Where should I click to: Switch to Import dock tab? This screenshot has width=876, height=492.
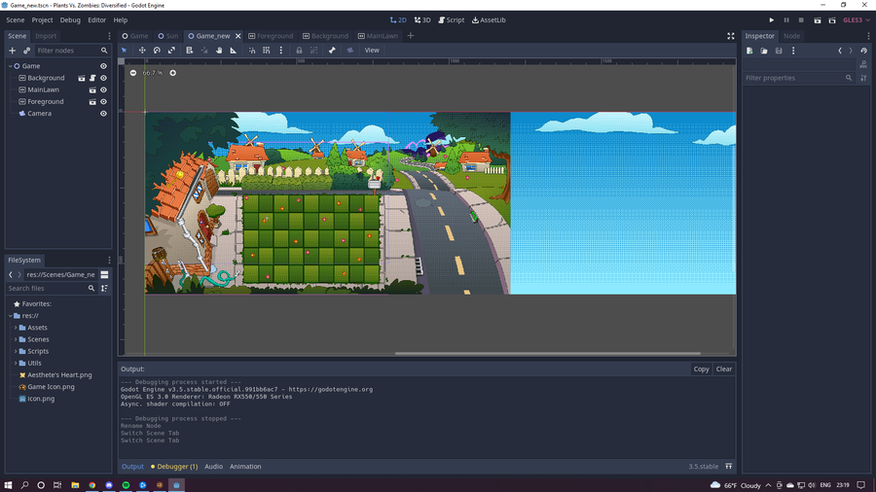[46, 36]
